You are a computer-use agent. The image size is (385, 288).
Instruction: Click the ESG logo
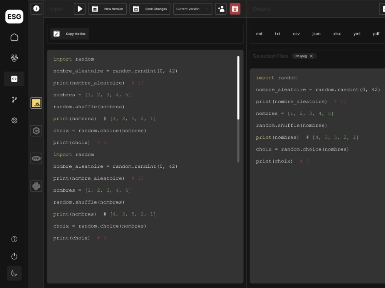tap(14, 17)
